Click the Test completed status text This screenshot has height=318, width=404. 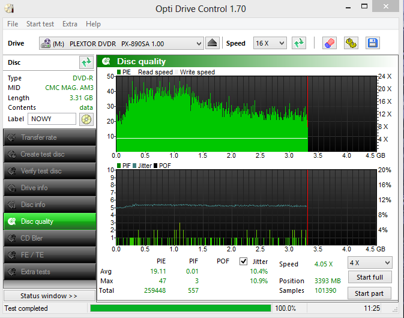coord(26,308)
